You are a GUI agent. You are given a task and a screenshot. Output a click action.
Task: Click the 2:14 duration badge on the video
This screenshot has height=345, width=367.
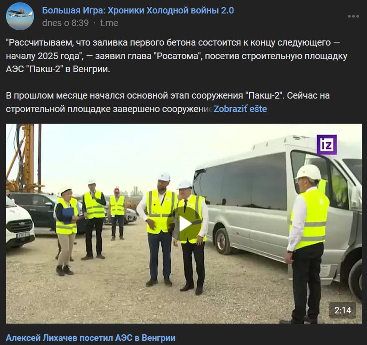[x=343, y=311]
